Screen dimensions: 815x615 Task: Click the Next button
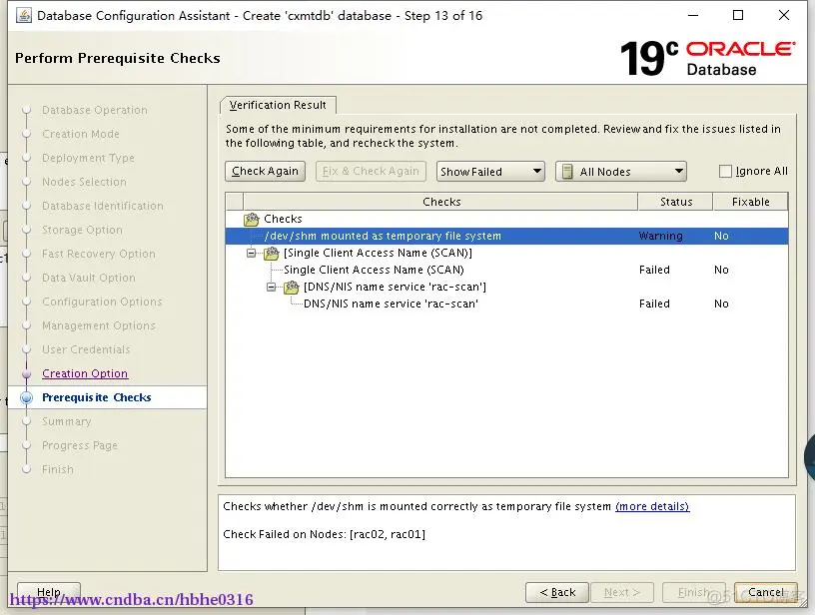click(x=621, y=592)
